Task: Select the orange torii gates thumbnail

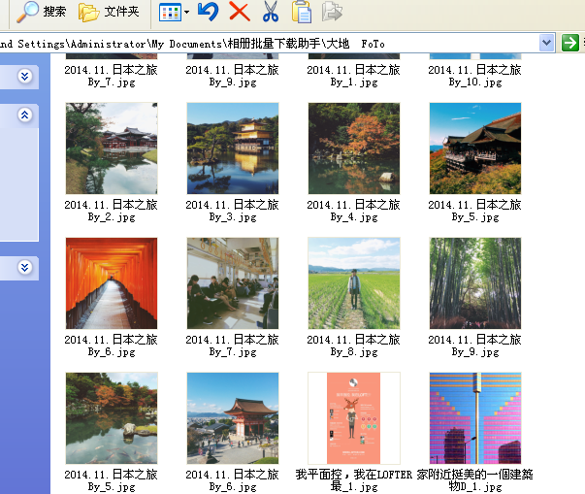Action: pos(112,283)
